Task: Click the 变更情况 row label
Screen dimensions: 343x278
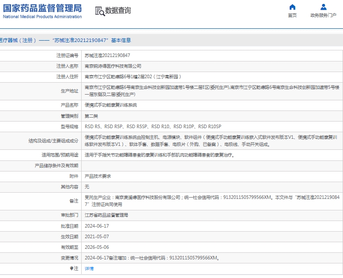Action: [69, 258]
